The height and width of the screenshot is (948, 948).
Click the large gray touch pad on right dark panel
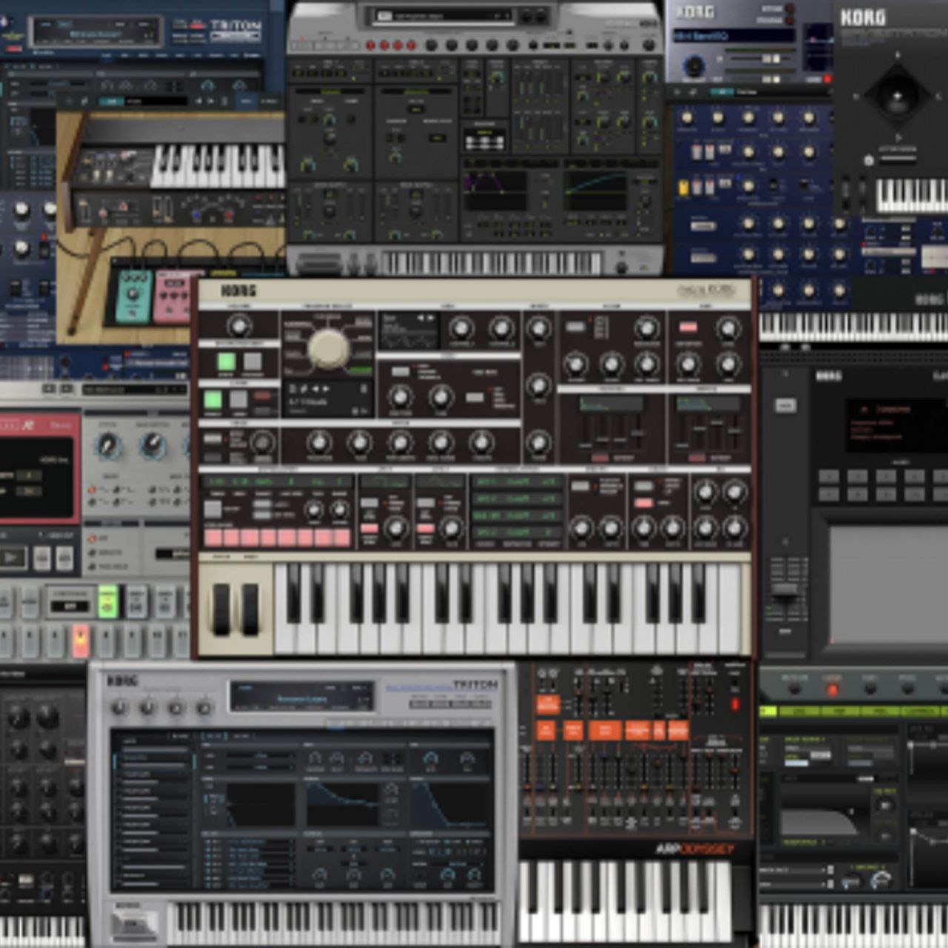click(x=888, y=584)
